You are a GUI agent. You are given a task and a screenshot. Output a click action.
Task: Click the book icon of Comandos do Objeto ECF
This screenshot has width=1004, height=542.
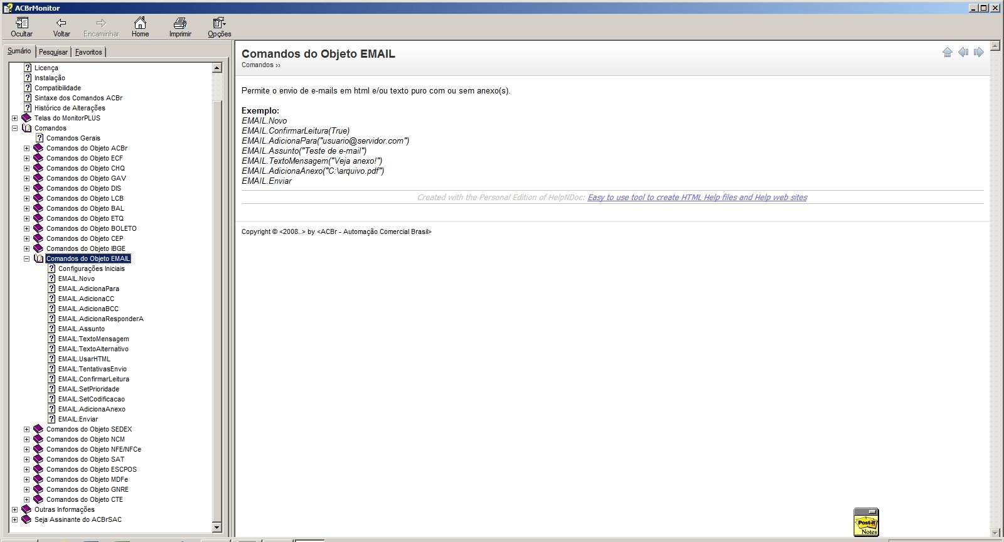(38, 158)
